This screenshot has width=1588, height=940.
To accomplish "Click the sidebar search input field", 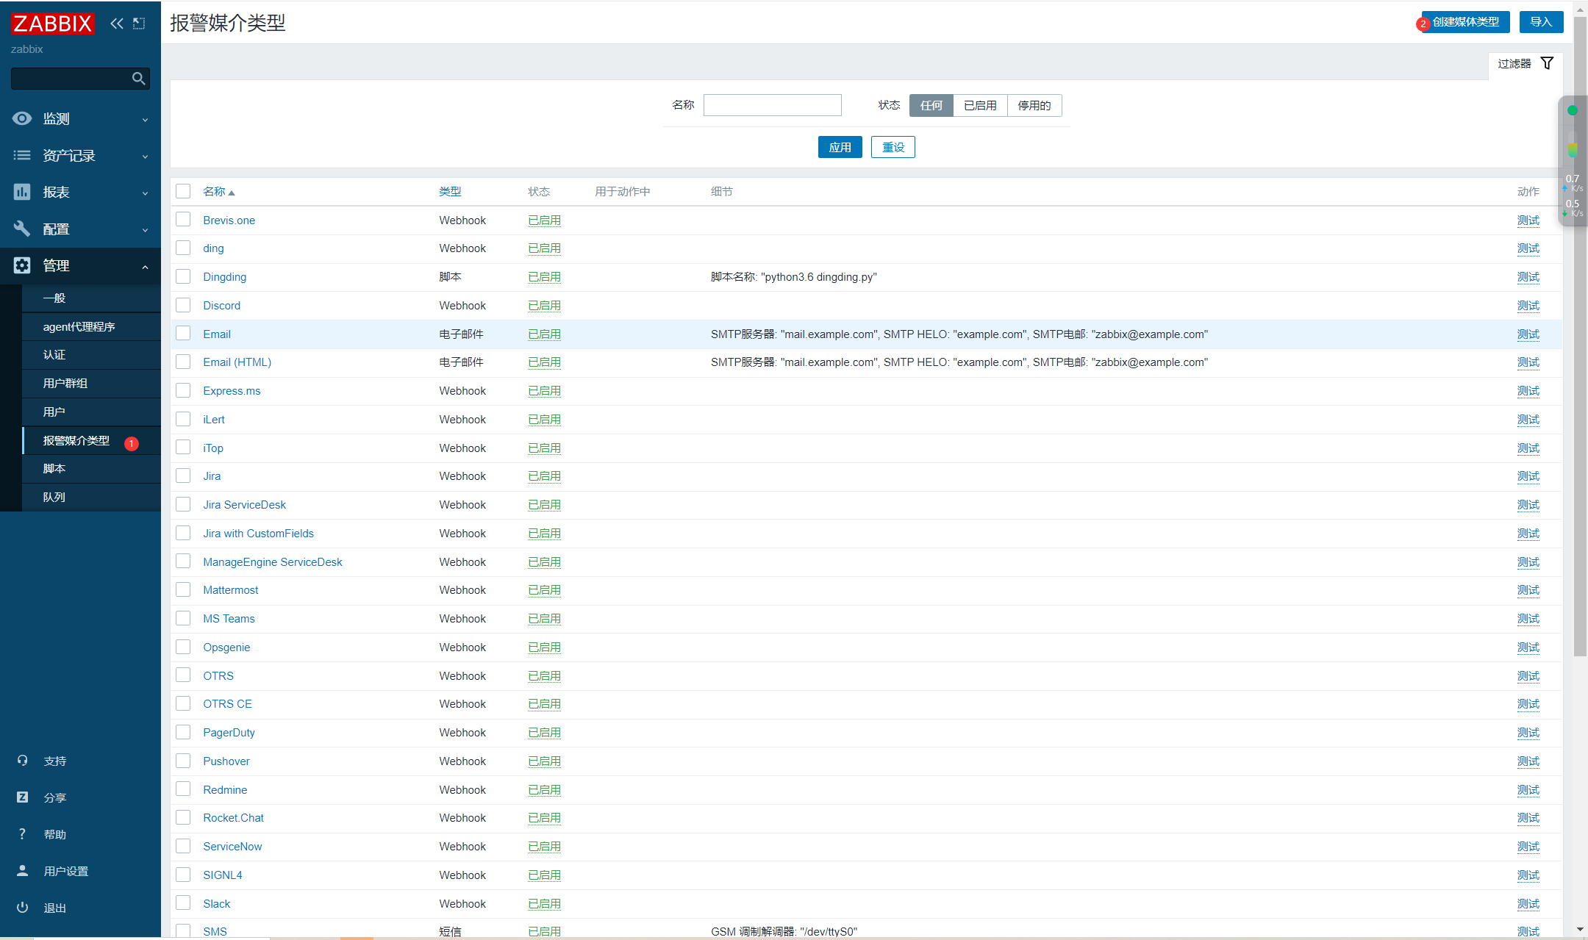I will click(71, 79).
